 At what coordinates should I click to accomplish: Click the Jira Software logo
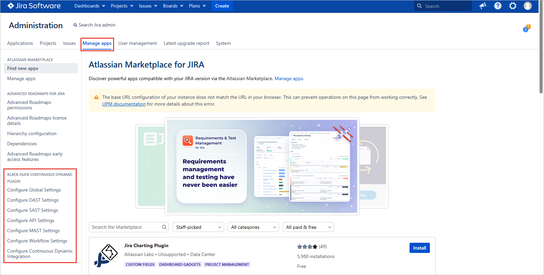click(x=34, y=6)
